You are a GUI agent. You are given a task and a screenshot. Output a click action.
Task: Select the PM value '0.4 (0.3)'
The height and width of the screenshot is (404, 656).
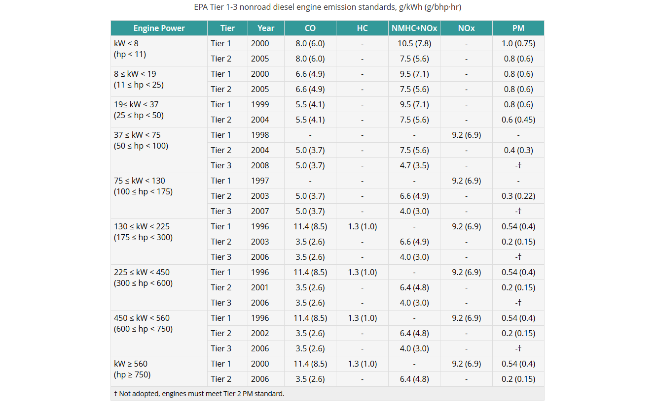(518, 150)
